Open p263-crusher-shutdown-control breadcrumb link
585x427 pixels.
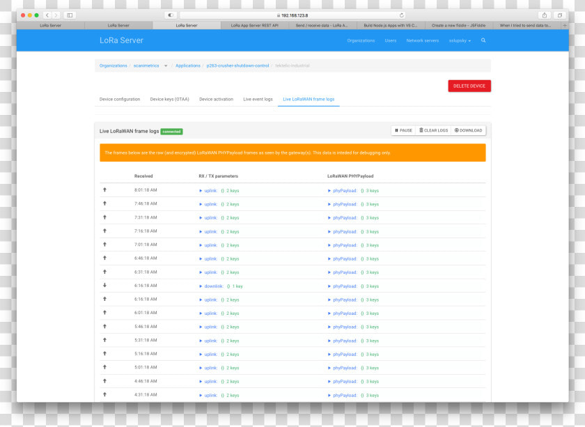237,65
